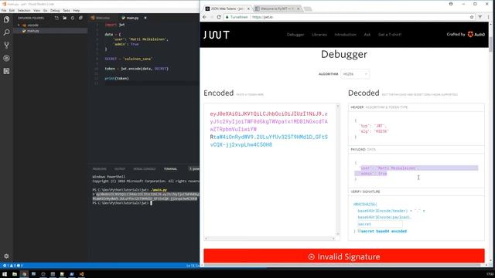Switch to the Debug Console panel tab
Image resolution: width=495 pixels, height=278 pixels.
click(x=145, y=169)
